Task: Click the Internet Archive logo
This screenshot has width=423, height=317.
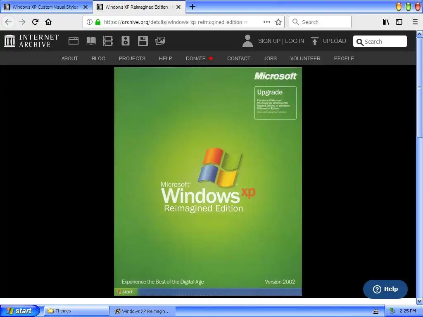Action: 31,41
